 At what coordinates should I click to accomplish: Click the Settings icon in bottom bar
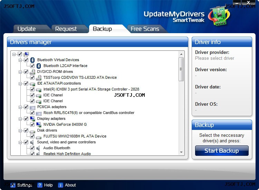[x=13, y=185]
